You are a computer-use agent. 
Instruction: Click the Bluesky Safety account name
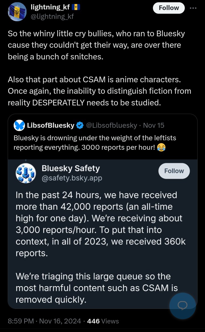[71, 168]
